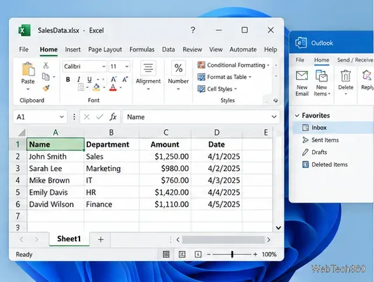Toggle Bold formatting
This screenshot has height=282, width=374.
pyautogui.click(x=68, y=79)
